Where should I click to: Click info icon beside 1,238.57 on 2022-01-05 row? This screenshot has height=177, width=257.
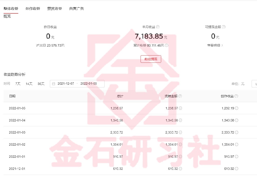[181, 108]
